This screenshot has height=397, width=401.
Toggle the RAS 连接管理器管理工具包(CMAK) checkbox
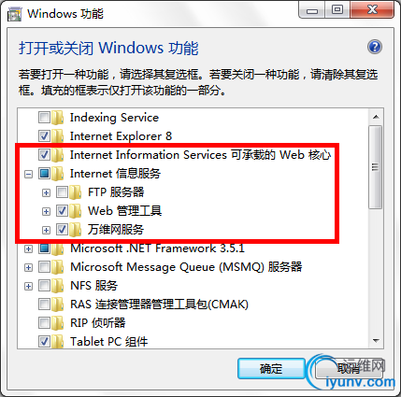(44, 305)
